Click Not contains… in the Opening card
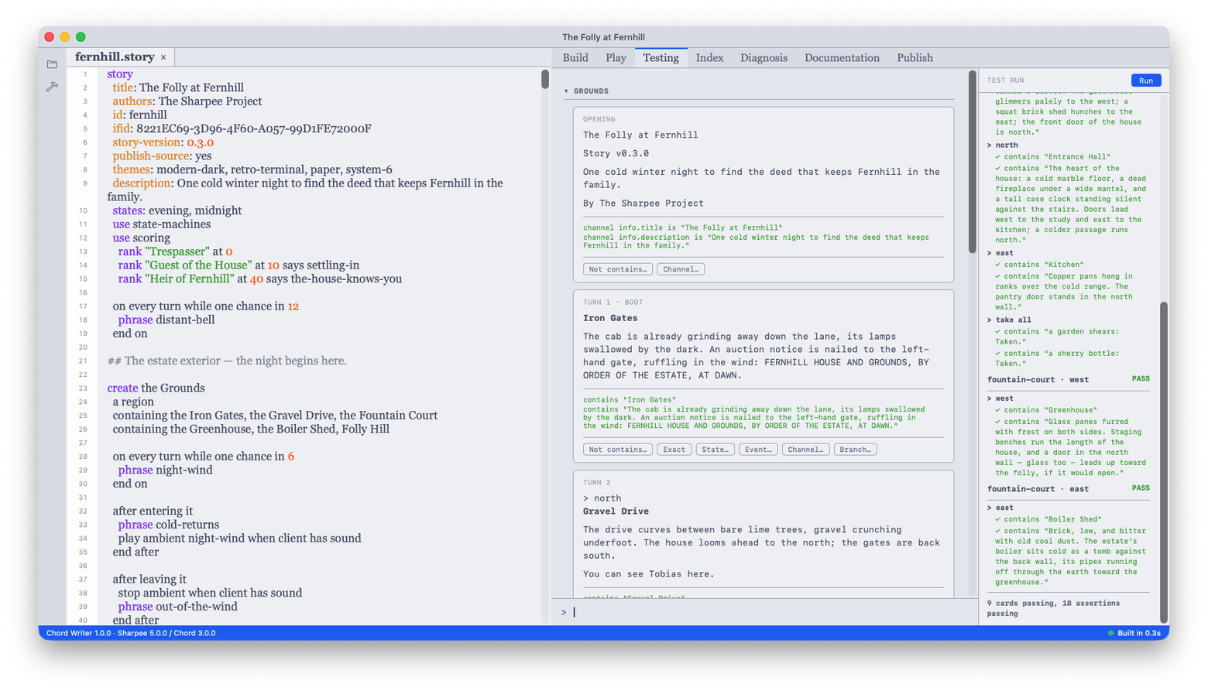 click(x=617, y=269)
